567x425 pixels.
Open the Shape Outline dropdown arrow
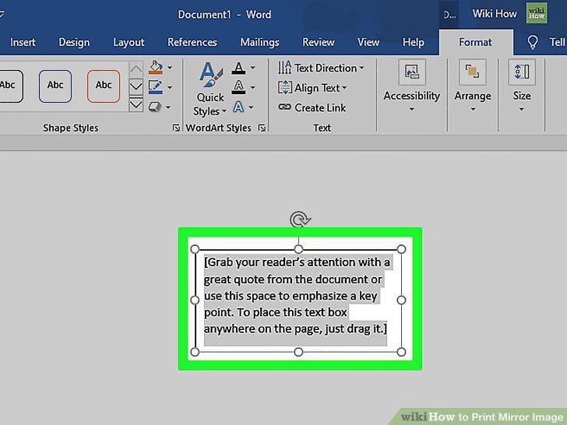coord(170,87)
